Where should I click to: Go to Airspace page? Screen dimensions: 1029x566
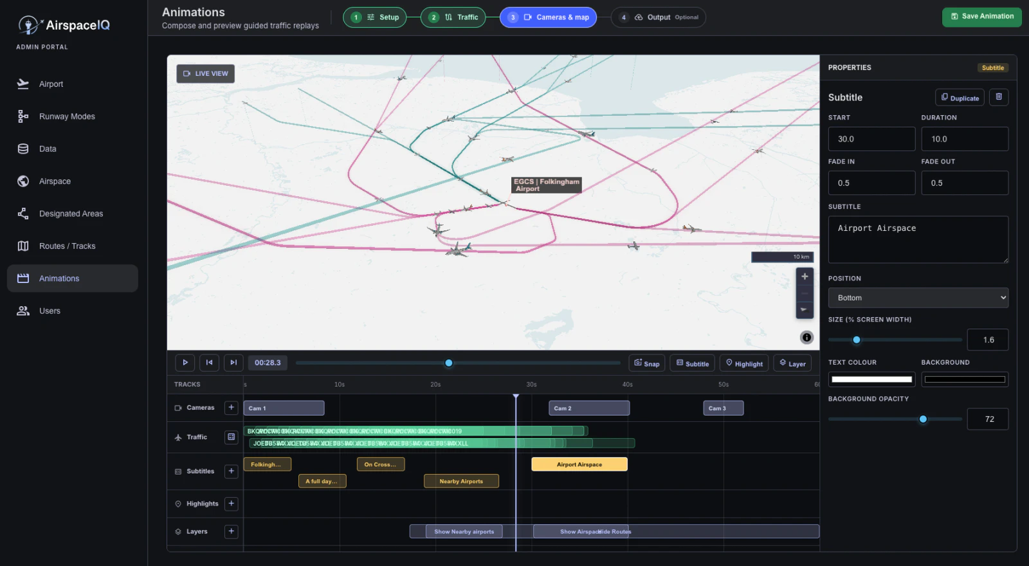pos(72,181)
